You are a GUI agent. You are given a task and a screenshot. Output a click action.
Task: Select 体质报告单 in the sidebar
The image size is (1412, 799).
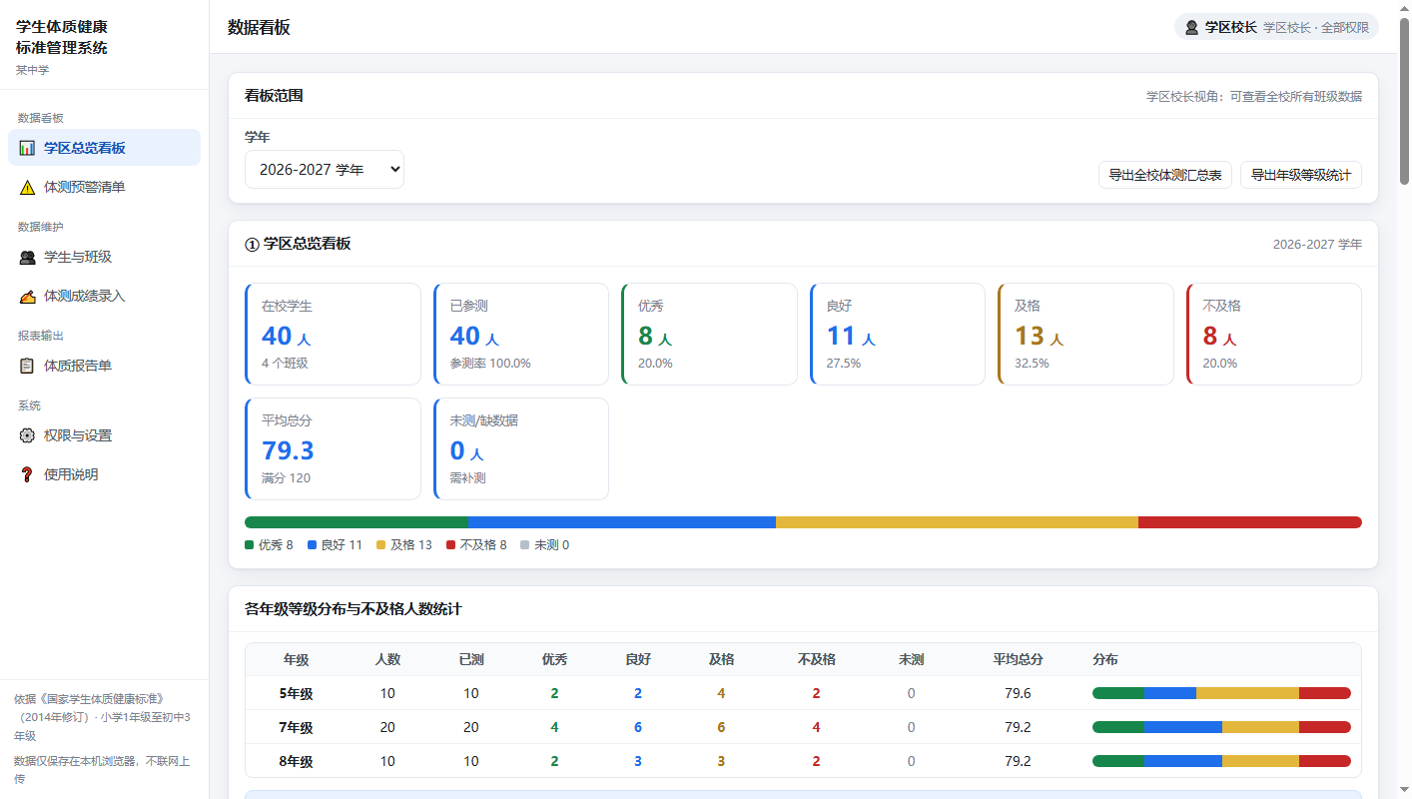click(x=104, y=366)
